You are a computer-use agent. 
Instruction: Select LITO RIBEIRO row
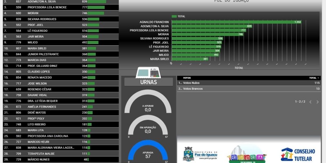click(61, 125)
